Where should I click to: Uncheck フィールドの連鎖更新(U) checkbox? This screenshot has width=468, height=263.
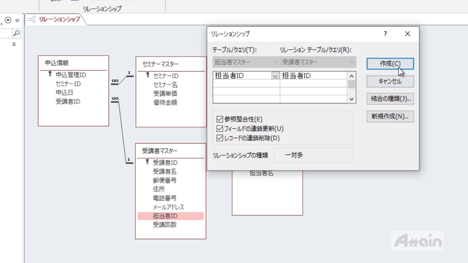tap(220, 129)
